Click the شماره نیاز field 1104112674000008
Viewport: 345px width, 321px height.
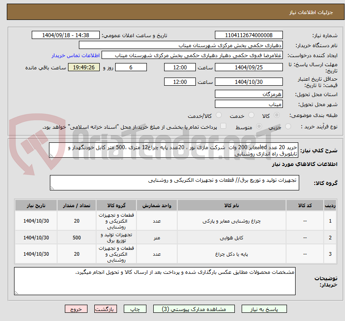pyautogui.click(x=248, y=35)
